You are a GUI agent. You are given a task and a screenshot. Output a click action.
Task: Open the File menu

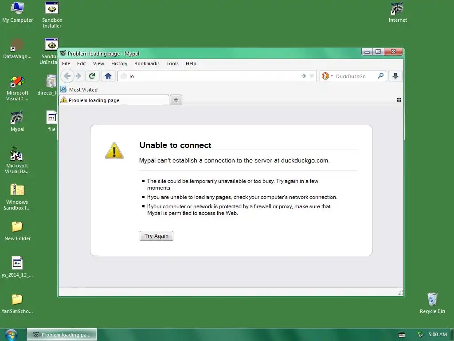pyautogui.click(x=66, y=63)
